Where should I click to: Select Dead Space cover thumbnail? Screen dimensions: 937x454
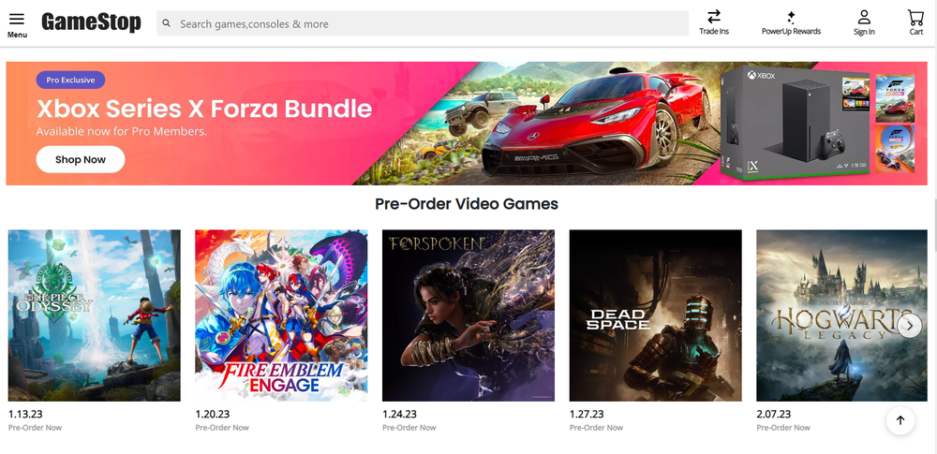[x=655, y=315]
